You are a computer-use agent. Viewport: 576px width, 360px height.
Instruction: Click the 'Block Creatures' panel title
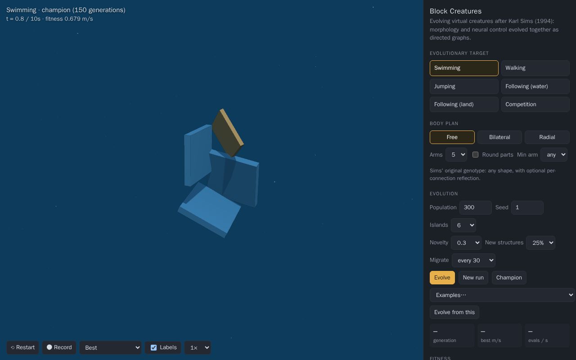pos(455,11)
